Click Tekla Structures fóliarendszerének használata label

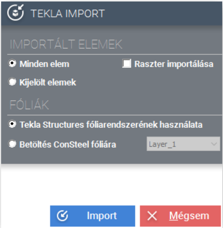click(111, 124)
